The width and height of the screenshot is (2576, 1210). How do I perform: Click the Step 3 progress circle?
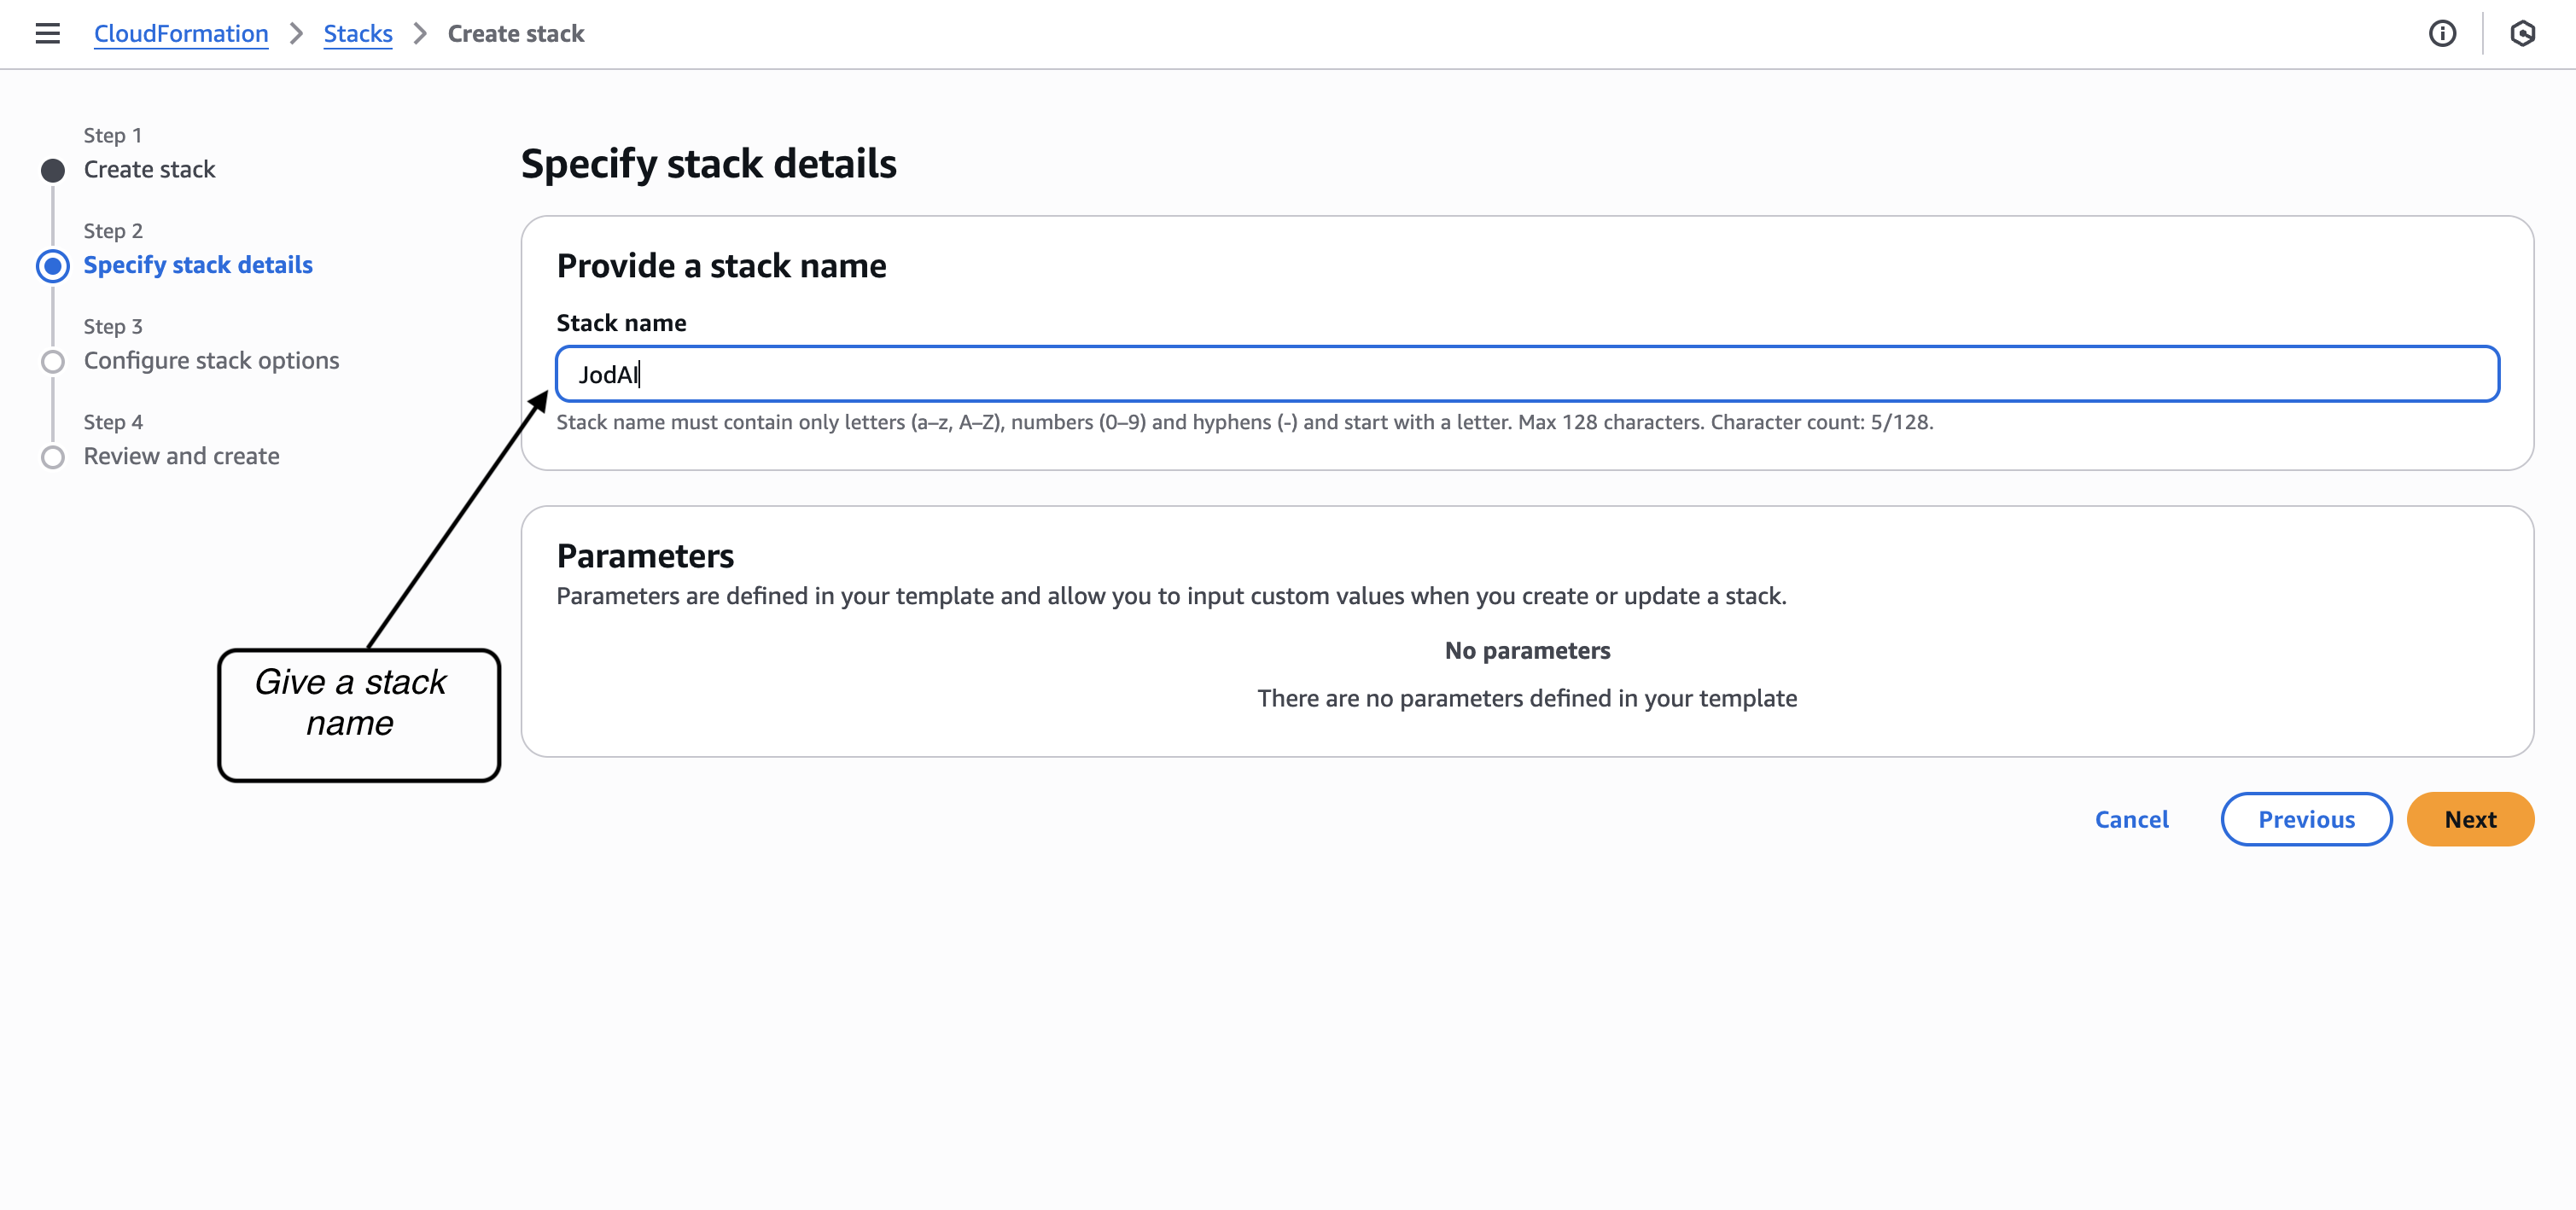coord(52,361)
